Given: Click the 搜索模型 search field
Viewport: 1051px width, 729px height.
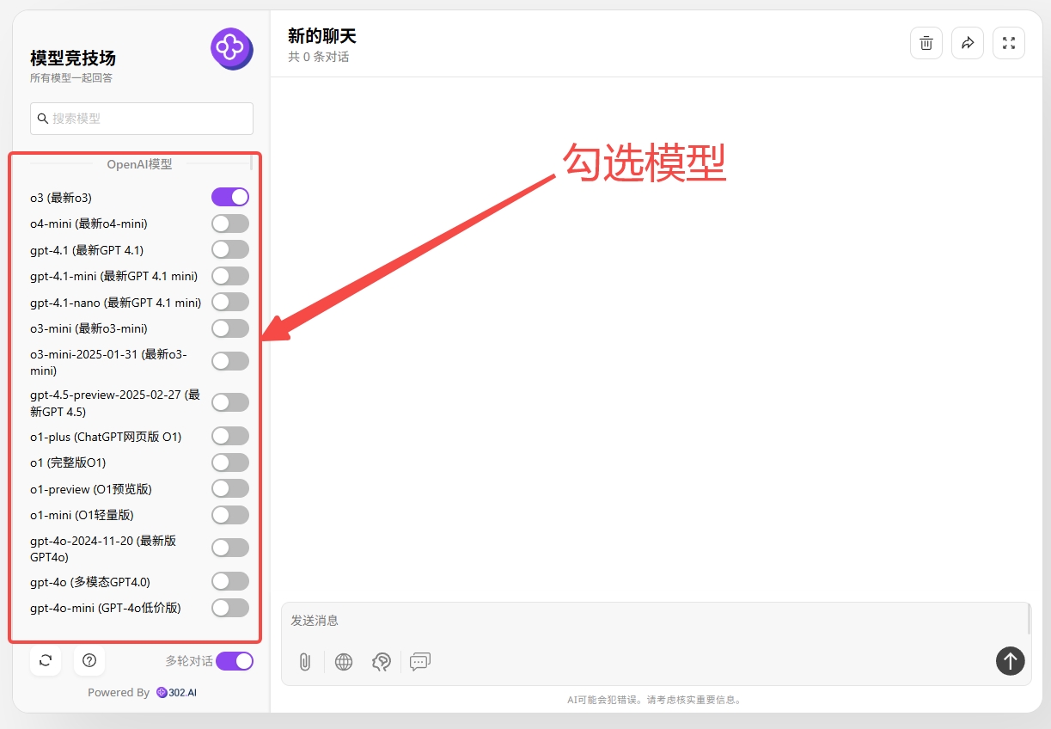Looking at the screenshot, I should (x=142, y=119).
